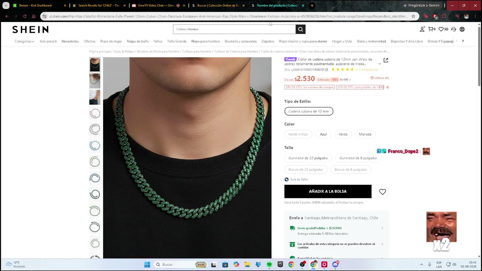Expand the Envío gratis shipping details

point(382,228)
